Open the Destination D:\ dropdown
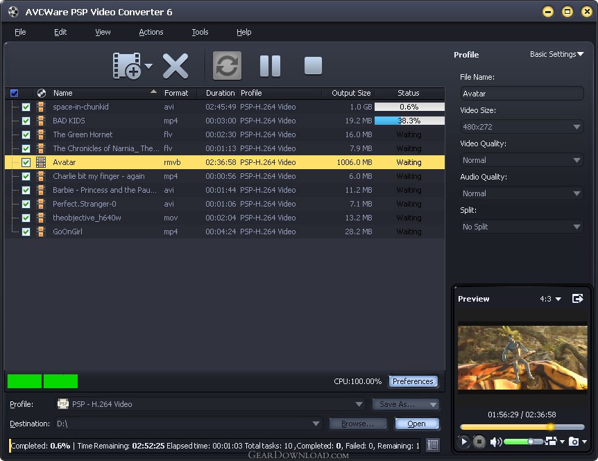 click(x=189, y=424)
